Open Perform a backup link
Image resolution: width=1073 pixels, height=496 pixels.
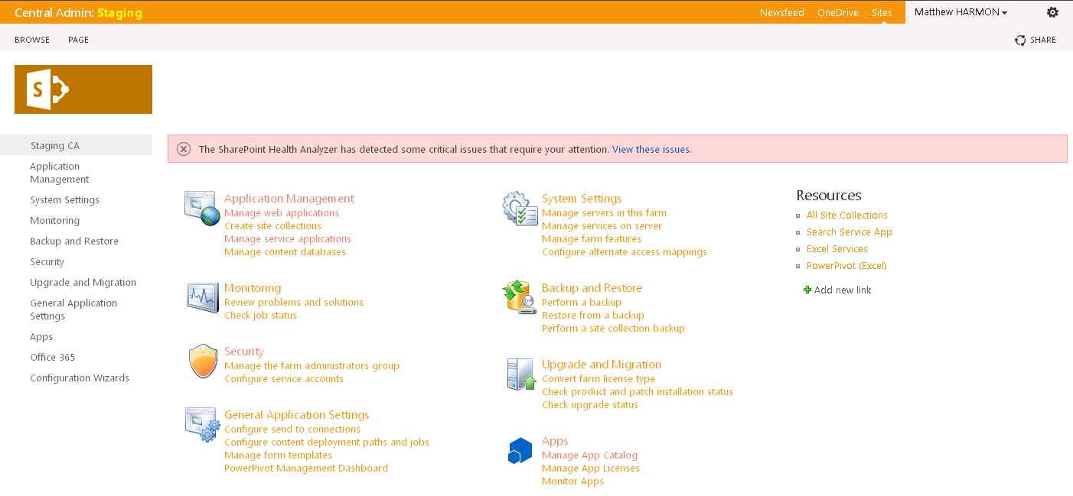582,303
